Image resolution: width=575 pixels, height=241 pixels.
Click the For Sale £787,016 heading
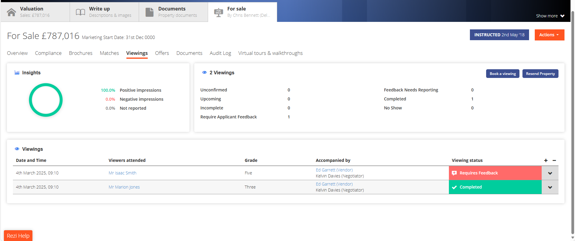click(x=43, y=36)
